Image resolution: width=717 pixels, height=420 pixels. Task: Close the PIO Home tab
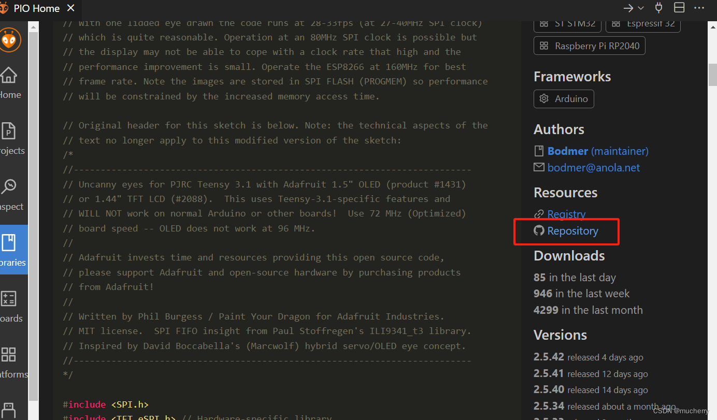(71, 8)
